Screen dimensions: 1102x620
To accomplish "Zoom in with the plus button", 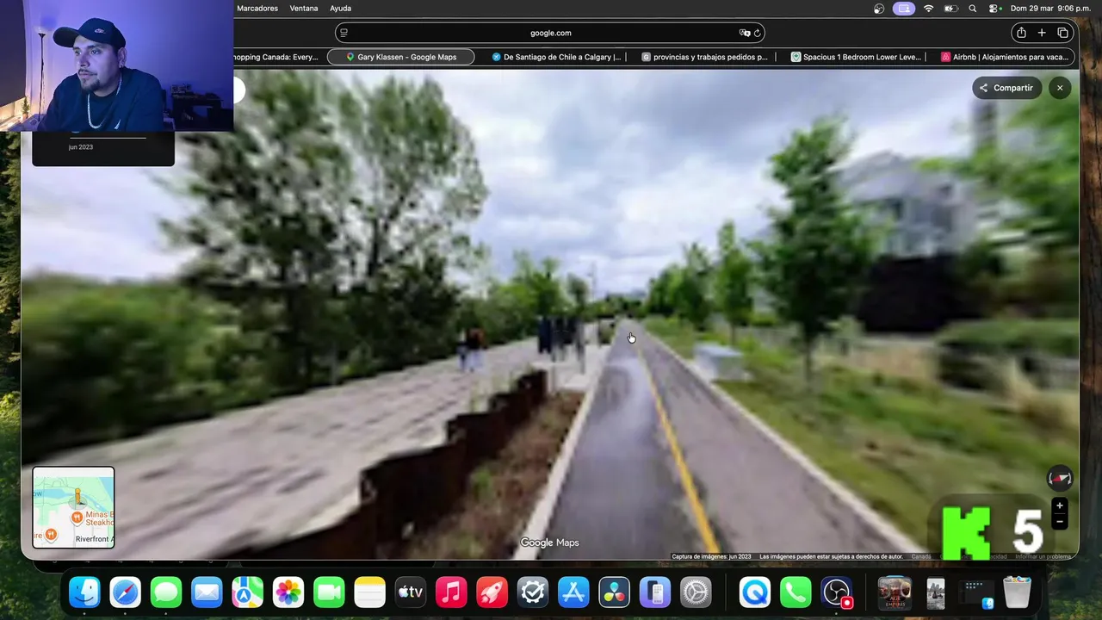I will [1060, 506].
